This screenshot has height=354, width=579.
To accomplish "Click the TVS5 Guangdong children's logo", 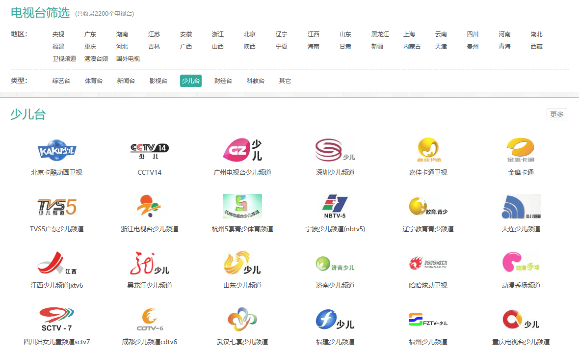I will (56, 207).
